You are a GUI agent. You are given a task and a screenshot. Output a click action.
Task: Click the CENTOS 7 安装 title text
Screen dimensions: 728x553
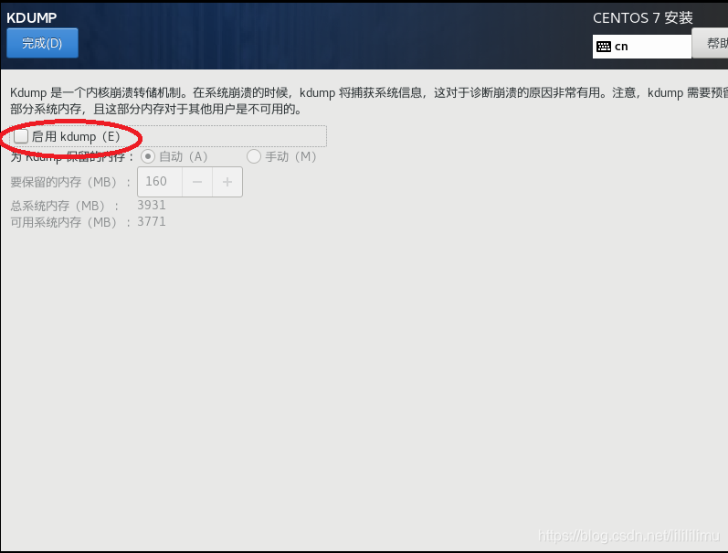[x=642, y=18]
